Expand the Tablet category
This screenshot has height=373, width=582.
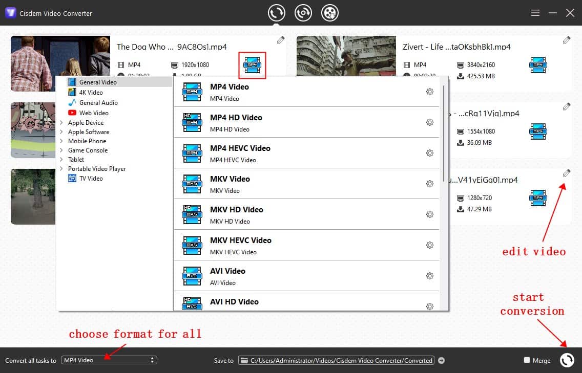point(61,160)
